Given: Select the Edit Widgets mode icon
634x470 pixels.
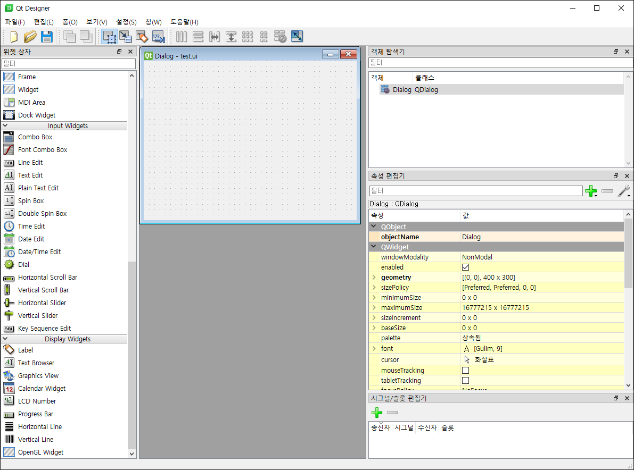Looking at the screenshot, I should [109, 37].
